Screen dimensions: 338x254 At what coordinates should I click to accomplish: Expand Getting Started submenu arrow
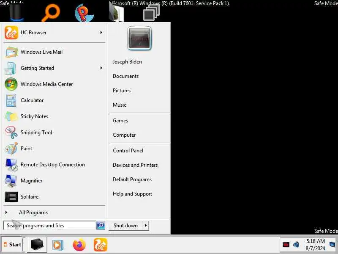101,68
